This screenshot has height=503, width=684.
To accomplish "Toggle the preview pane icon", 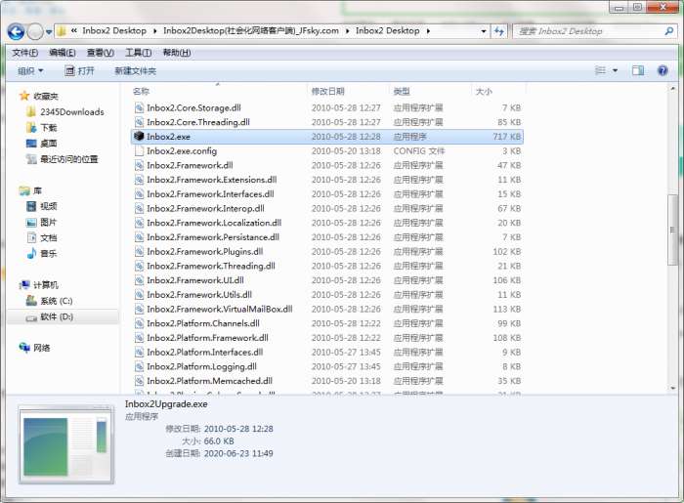I will tap(638, 70).
